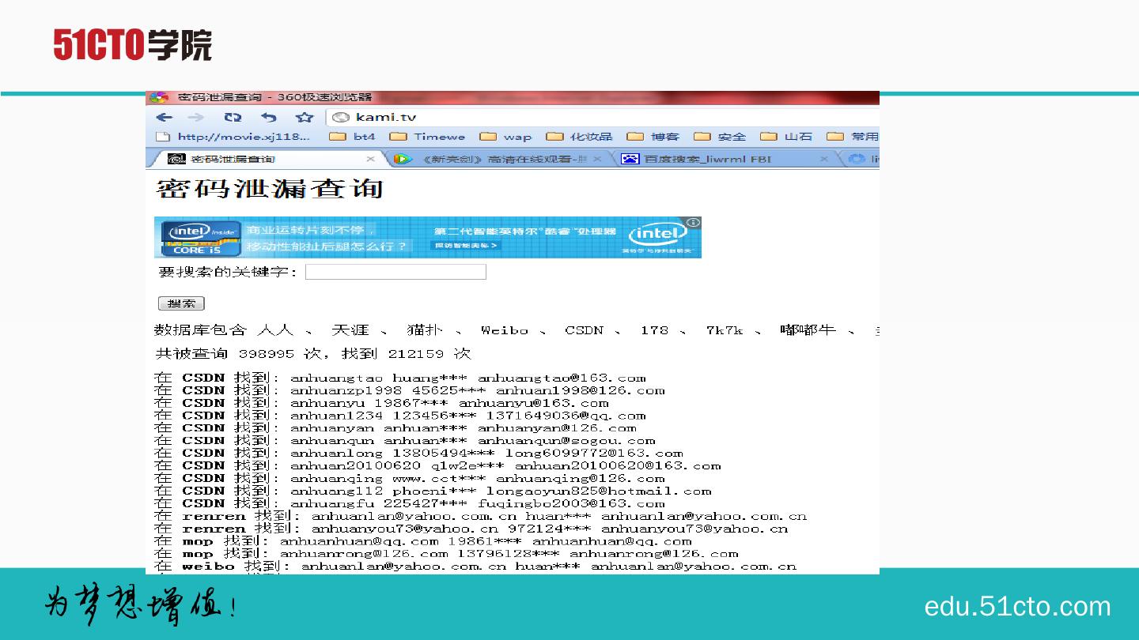Open the Timewe bookmark folder
The image size is (1139, 640).
coord(428,137)
